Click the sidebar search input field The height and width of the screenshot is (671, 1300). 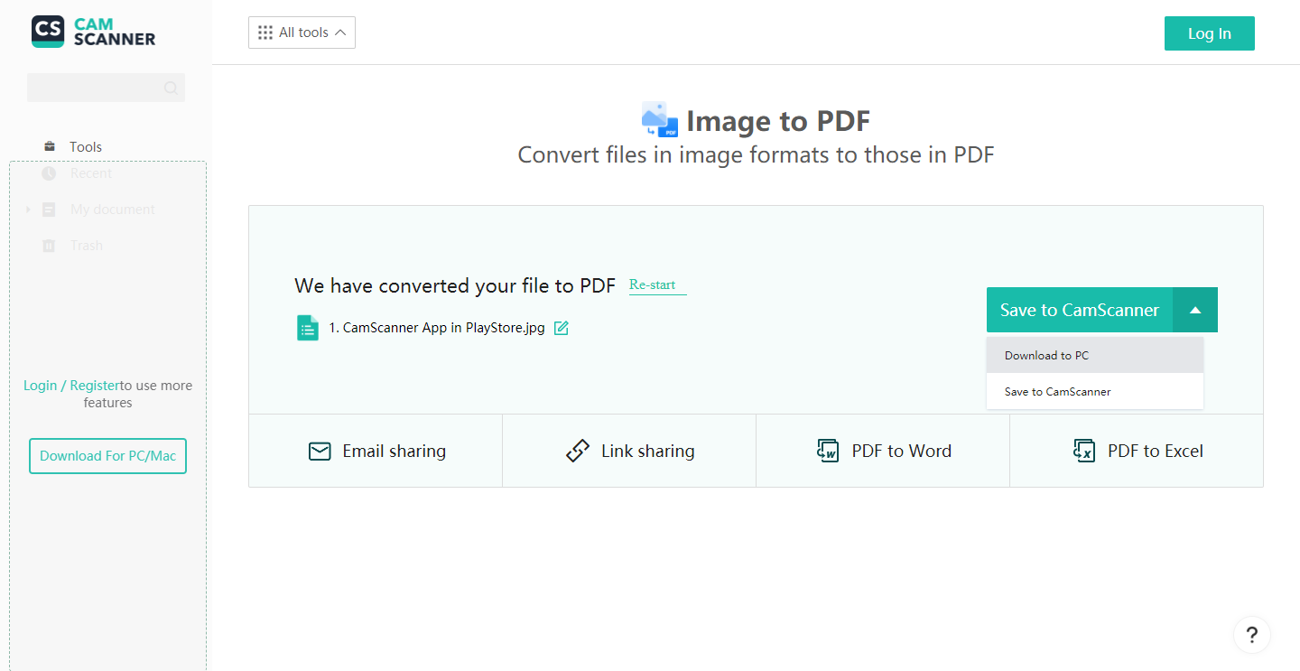[x=95, y=88]
